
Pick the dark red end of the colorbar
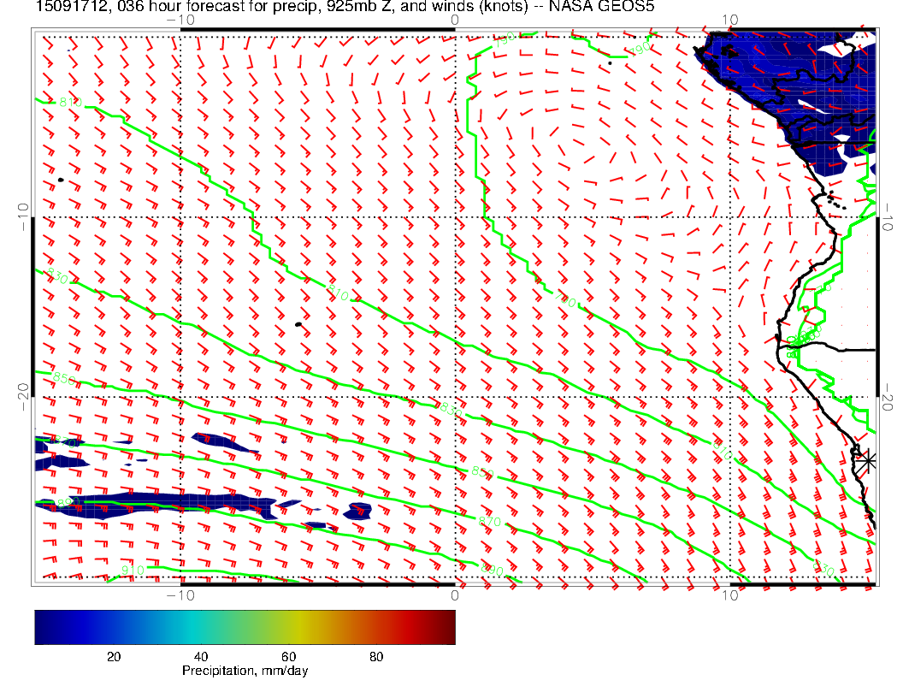click(x=448, y=626)
